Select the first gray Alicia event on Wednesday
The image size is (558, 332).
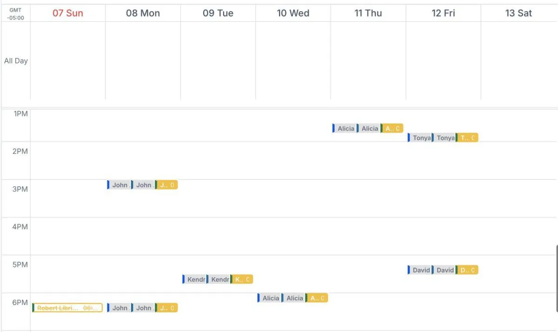270,298
